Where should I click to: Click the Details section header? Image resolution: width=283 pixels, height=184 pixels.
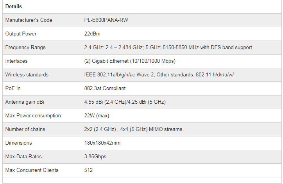pyautogui.click(x=14, y=7)
